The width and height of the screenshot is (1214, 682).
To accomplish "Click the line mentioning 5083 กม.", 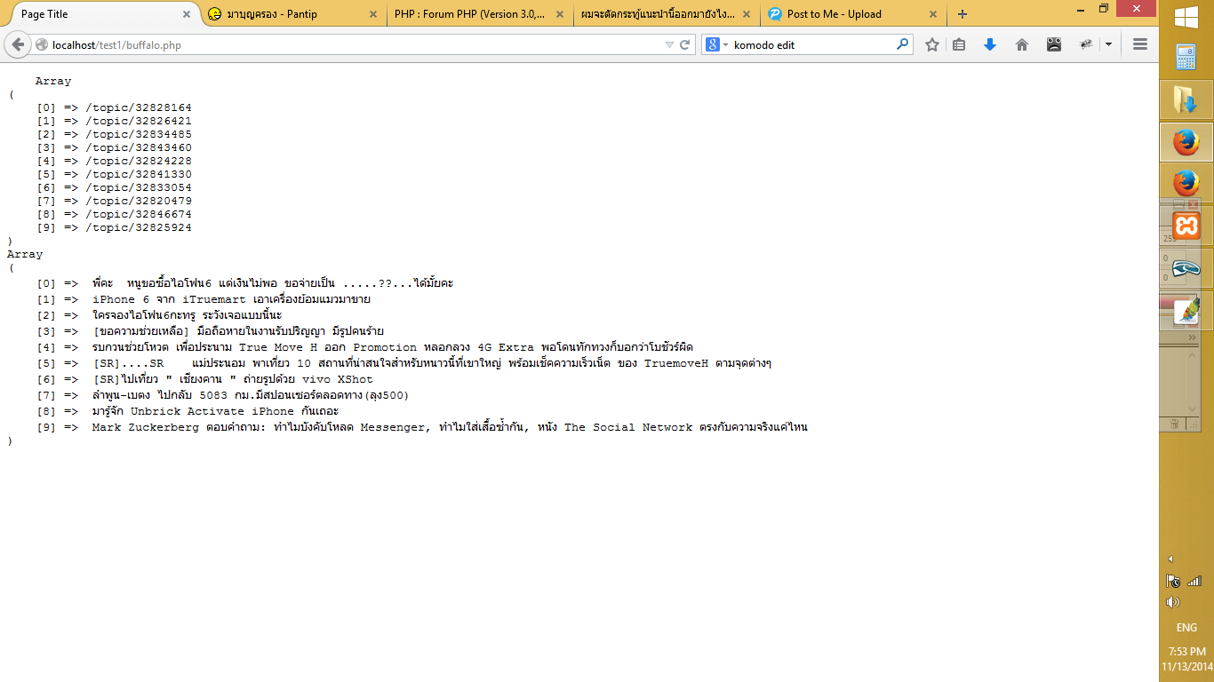I will click(x=251, y=395).
